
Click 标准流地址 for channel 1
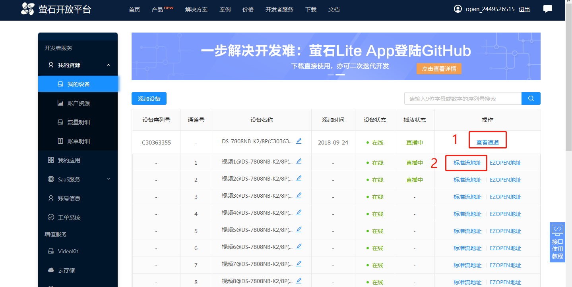[x=467, y=163]
